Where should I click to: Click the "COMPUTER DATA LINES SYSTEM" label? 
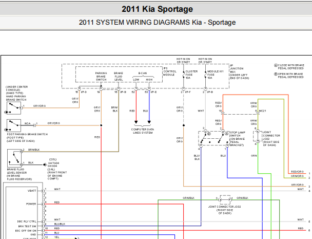143,131
